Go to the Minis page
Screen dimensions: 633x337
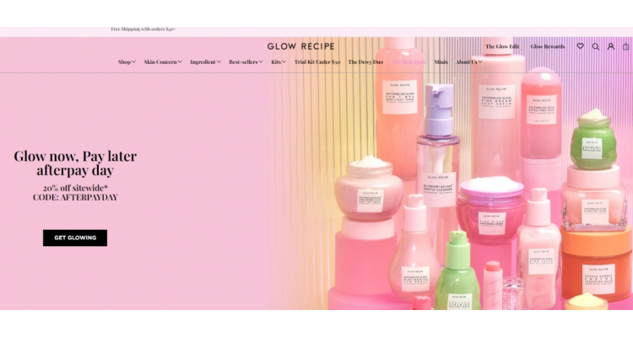click(441, 62)
